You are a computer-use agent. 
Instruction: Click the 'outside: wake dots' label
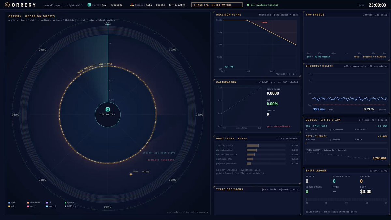(x=161, y=160)
